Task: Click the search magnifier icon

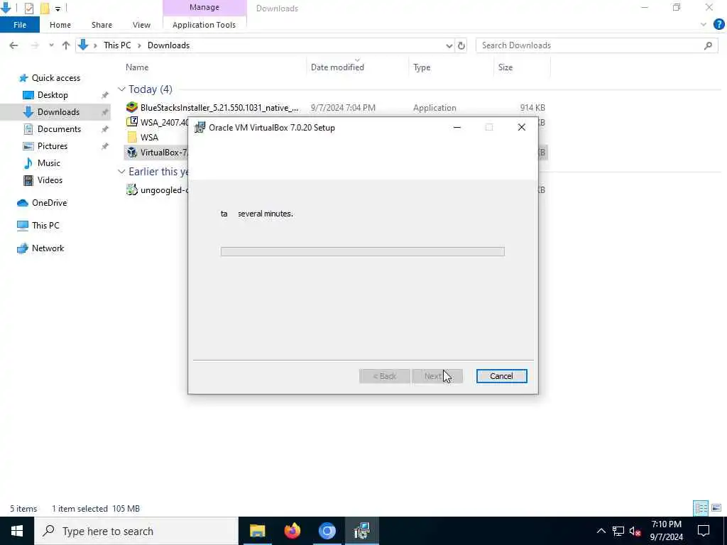Action: [708, 45]
